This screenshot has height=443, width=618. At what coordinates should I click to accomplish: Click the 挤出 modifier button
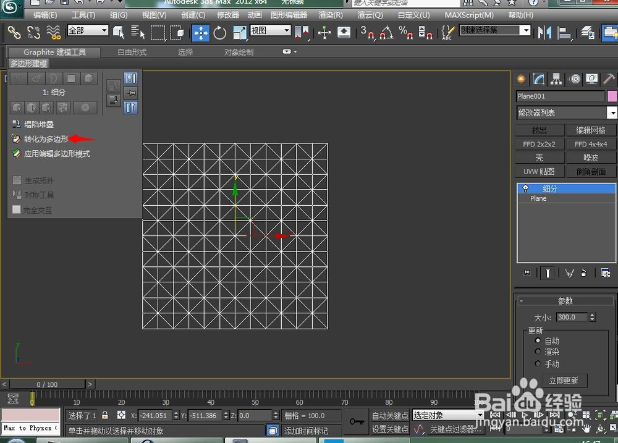pos(539,130)
